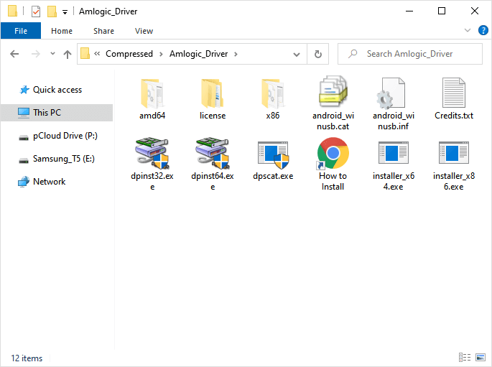492x367 pixels.
Task: Click the Search Amlogic_Driver field
Action: (x=410, y=54)
